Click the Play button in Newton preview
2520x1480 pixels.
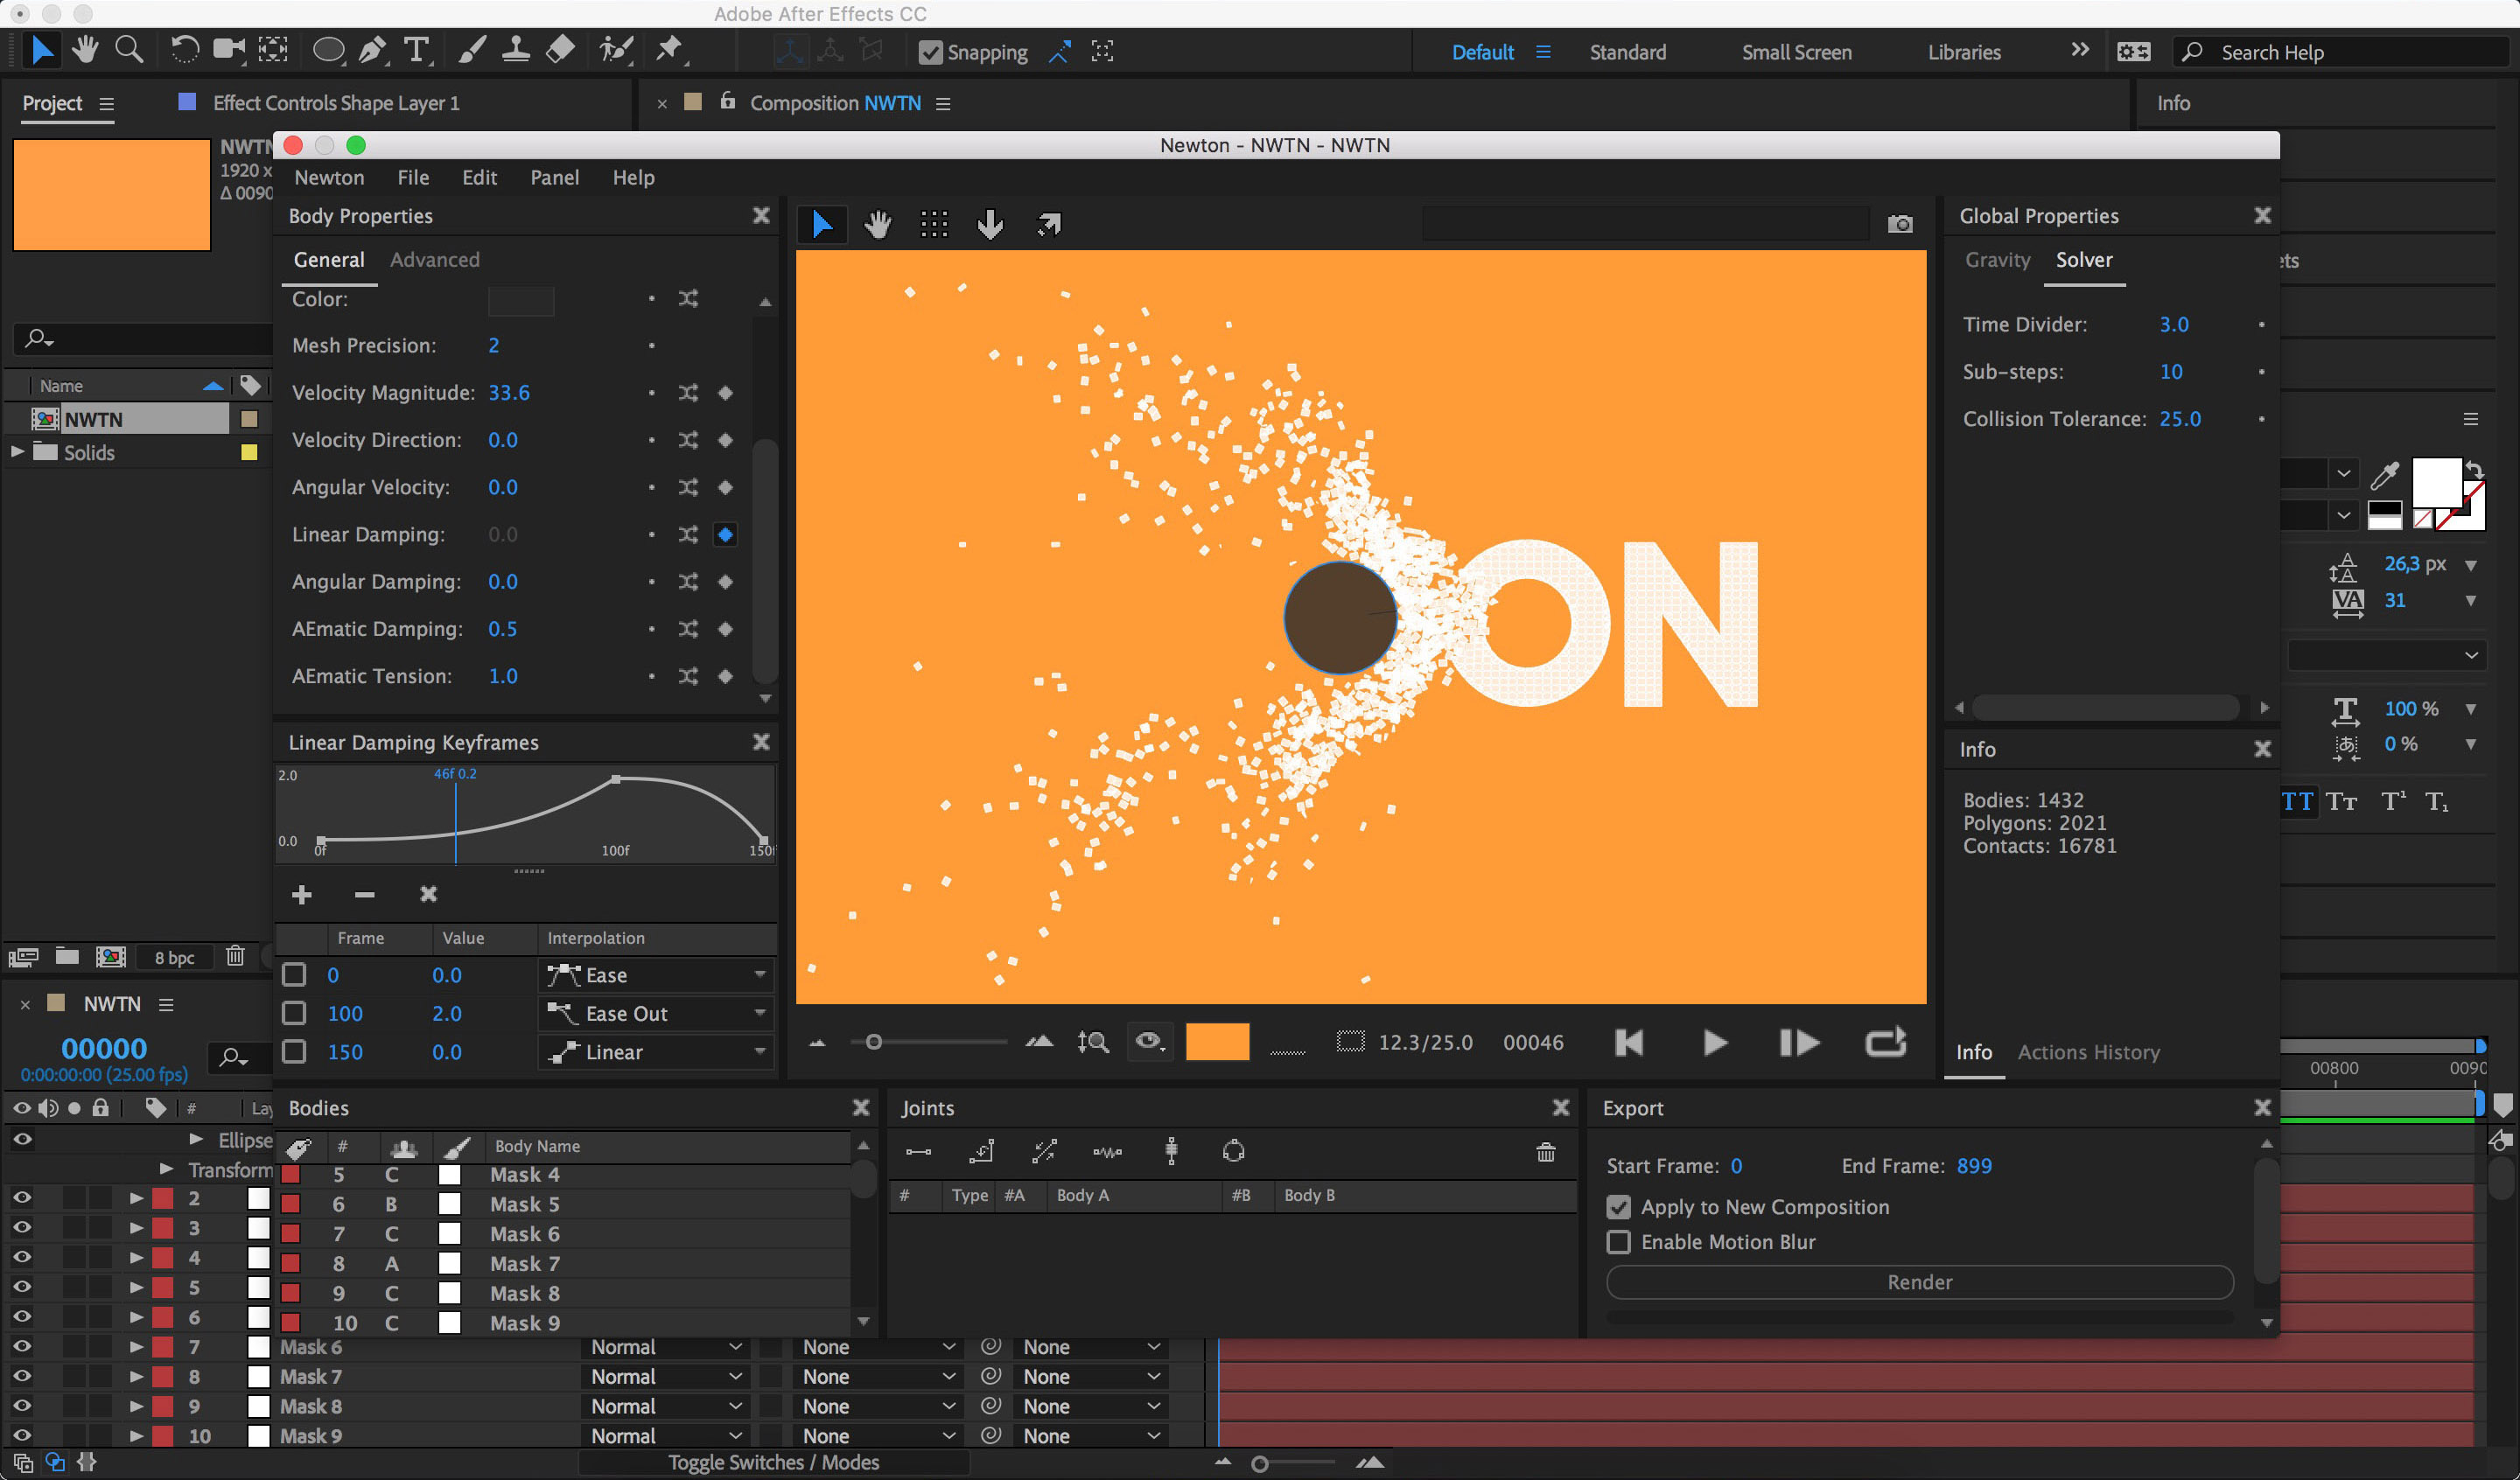[1713, 1043]
